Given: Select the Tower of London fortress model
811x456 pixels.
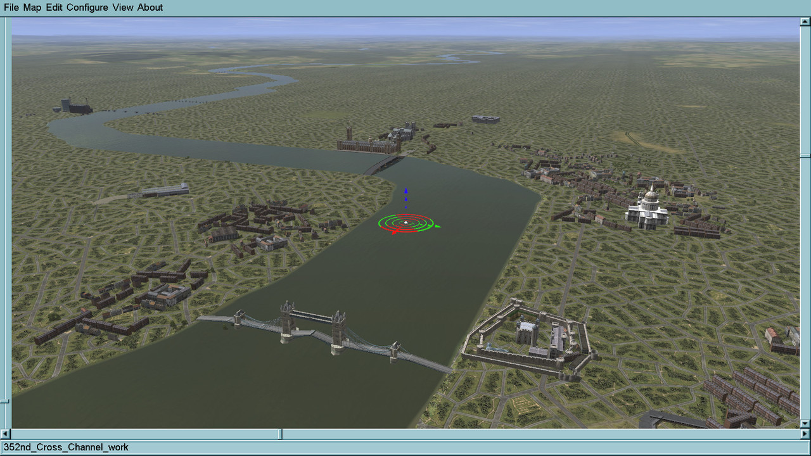Looking at the screenshot, I should (x=528, y=339).
